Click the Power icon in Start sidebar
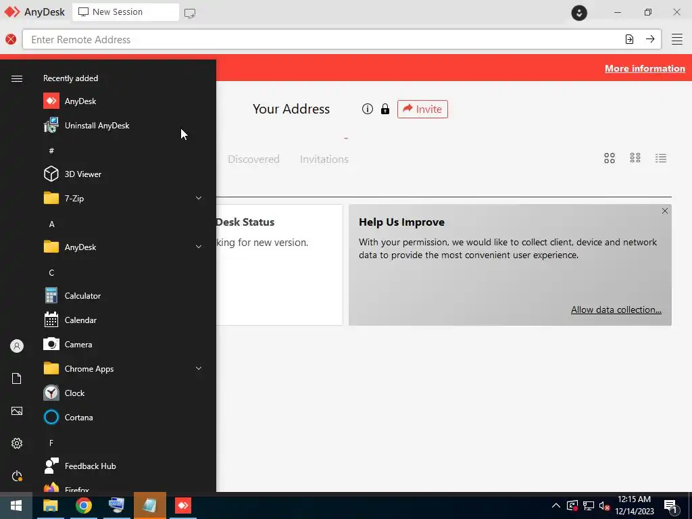The height and width of the screenshot is (519, 692). [x=17, y=476]
